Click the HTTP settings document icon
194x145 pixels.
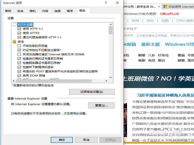point(15,25)
